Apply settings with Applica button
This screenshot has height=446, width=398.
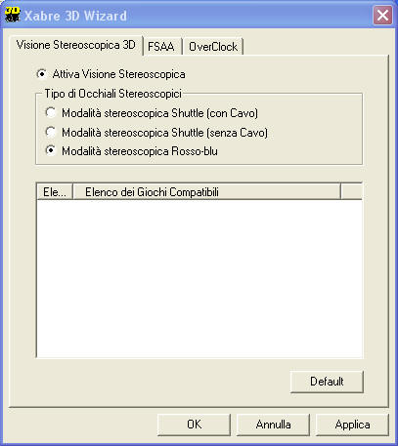coord(352,425)
